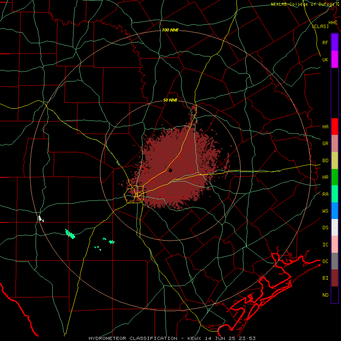This screenshot has height=341, width=341.
Task: Click the magenta UK legend swatch
Action: [335, 59]
